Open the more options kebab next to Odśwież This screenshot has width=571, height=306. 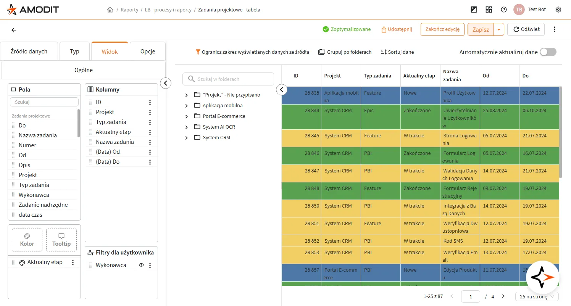[x=555, y=29]
